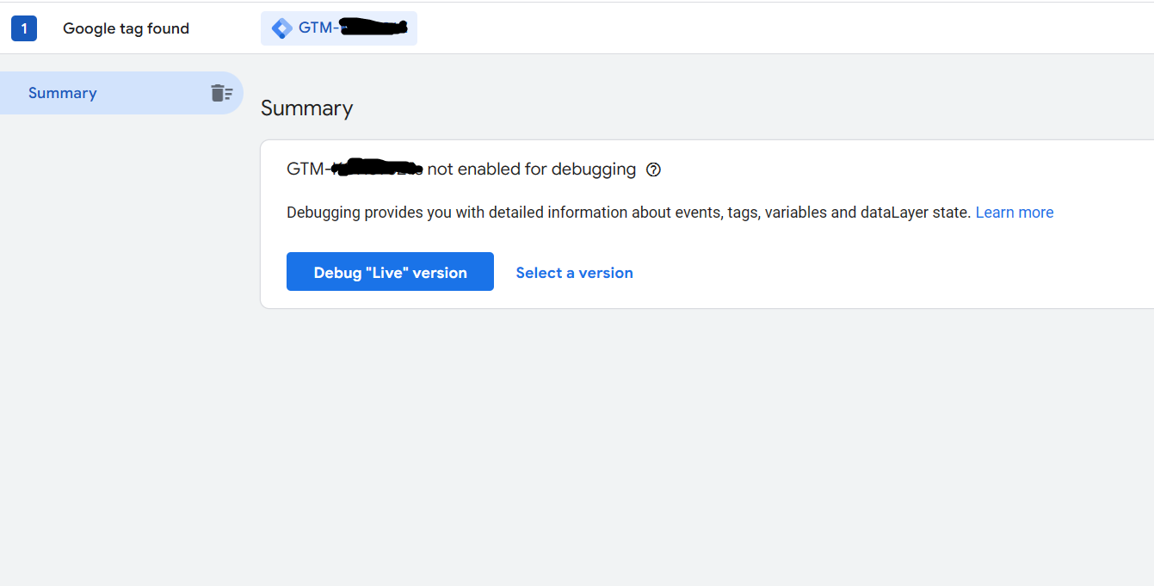Click the blue Tag Manager diamond icon
Screen dimensions: 1154x586
click(x=281, y=28)
